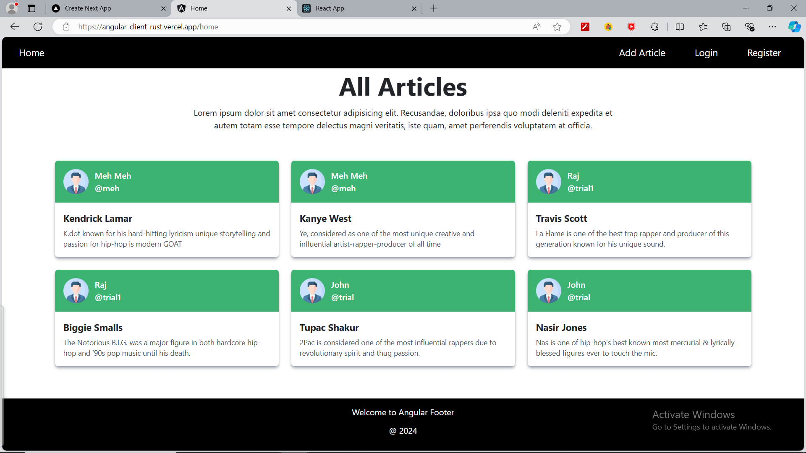
Task: Open the Biggie Smalls article title
Action: point(93,328)
